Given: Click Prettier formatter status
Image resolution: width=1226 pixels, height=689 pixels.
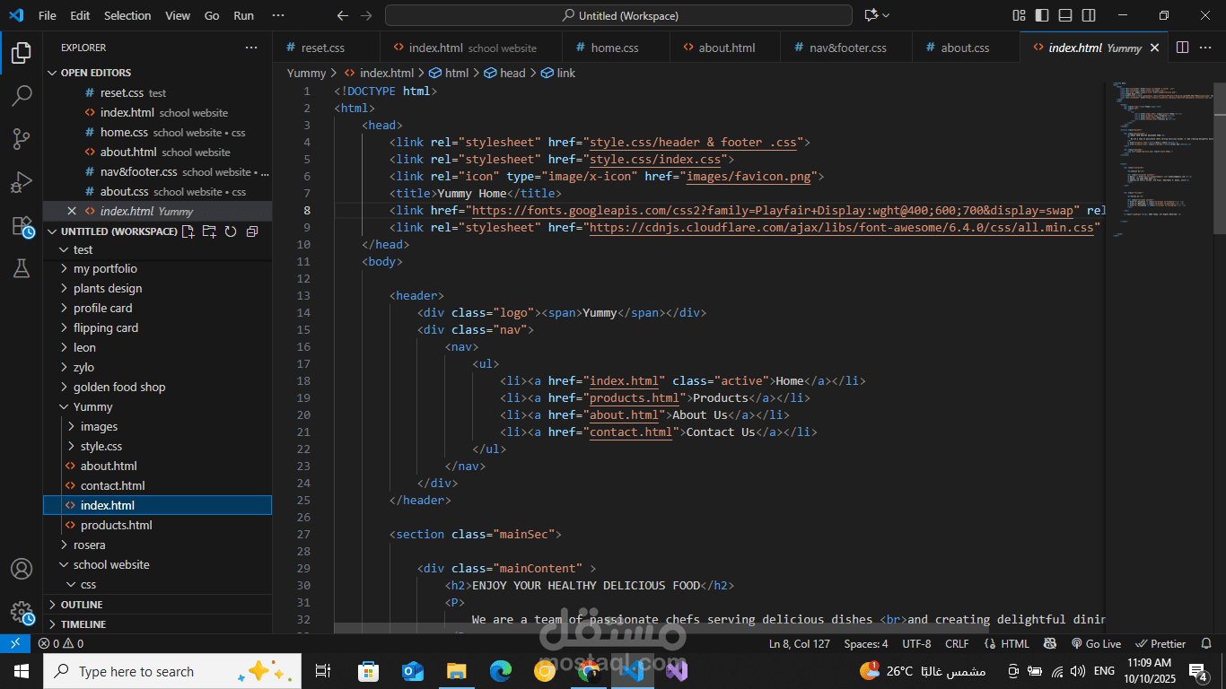Looking at the screenshot, I should (1160, 643).
